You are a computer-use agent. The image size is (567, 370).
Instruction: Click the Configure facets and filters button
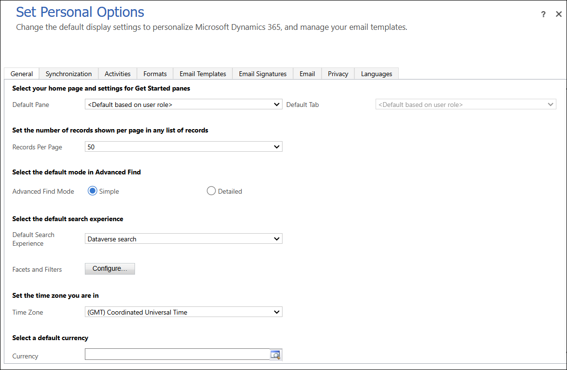[110, 268]
